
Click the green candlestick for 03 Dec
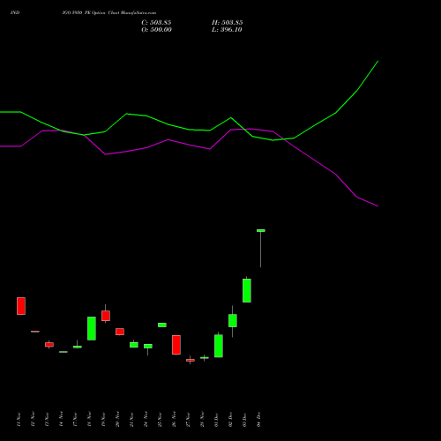tap(247, 290)
